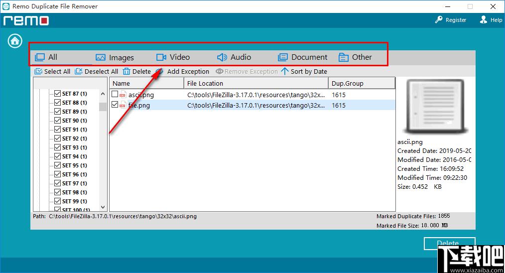The height and width of the screenshot is (273, 505).
Task: Select the ascii.png file name
Action: 141,95
